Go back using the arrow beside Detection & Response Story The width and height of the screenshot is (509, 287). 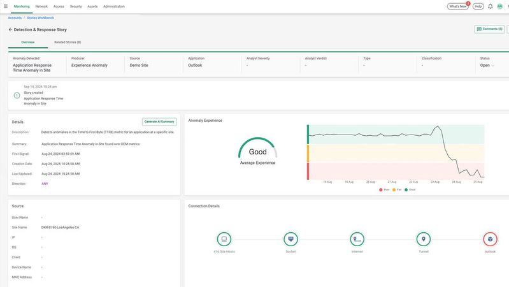[x=10, y=29]
